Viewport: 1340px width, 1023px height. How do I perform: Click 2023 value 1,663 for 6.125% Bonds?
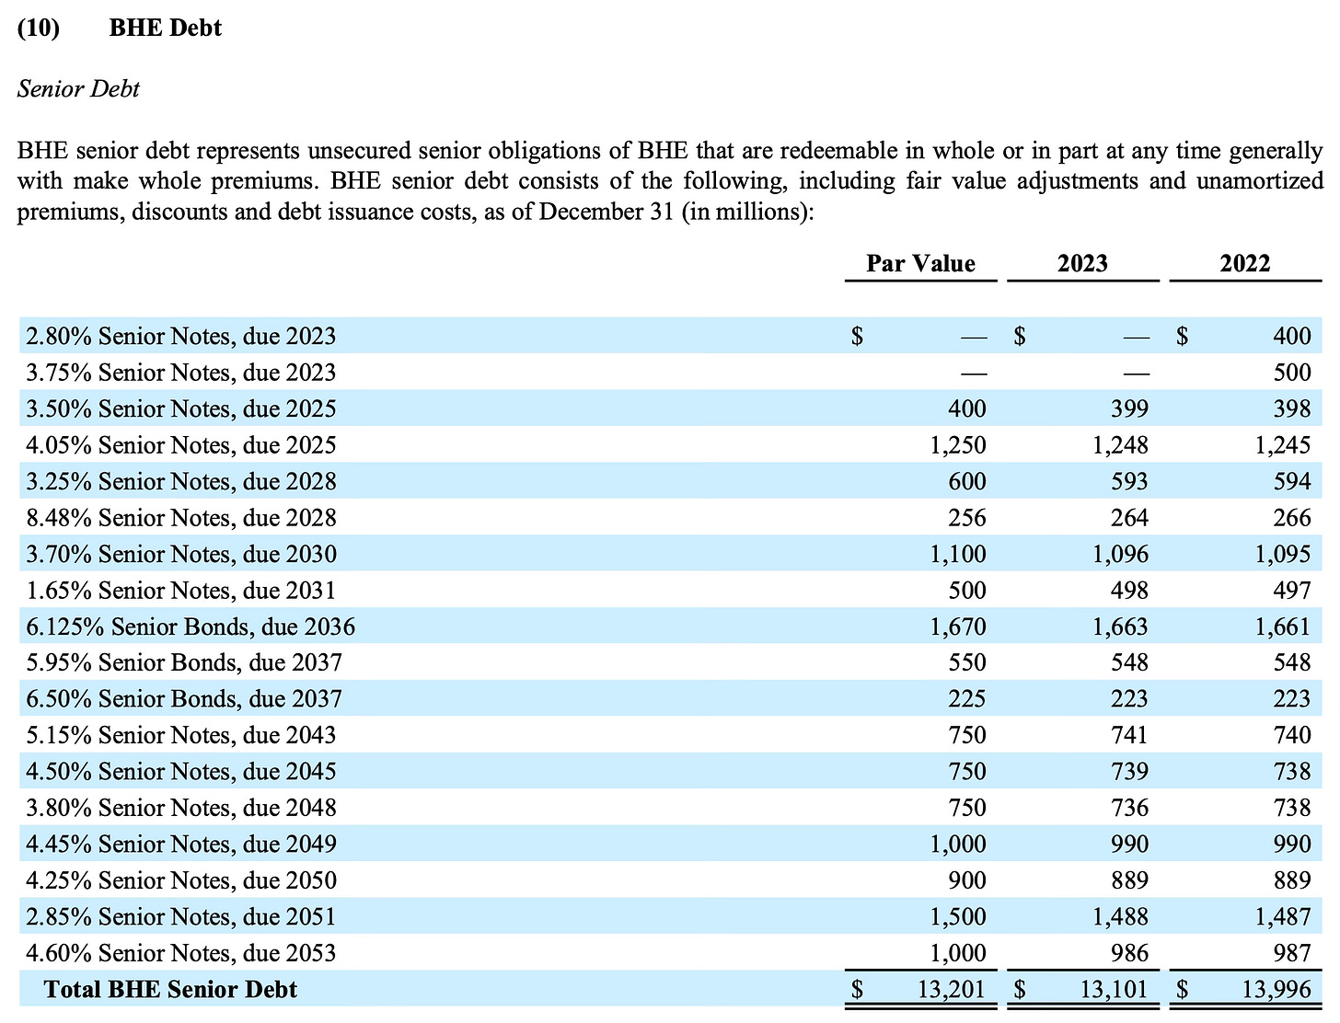(1121, 626)
